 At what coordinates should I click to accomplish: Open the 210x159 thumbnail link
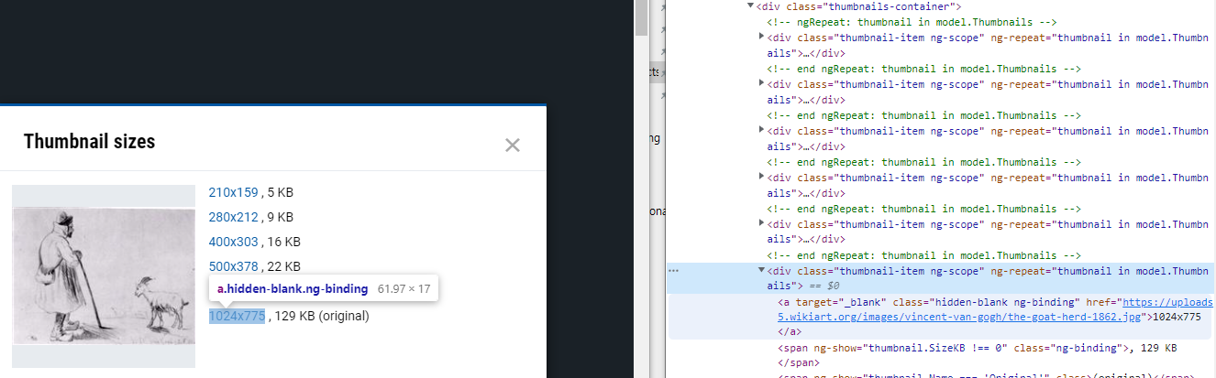tap(234, 192)
